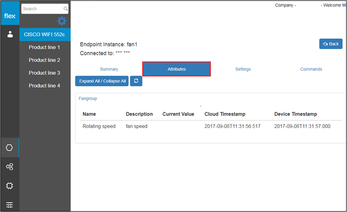Switch to the Attributes tab
Image resolution: width=347 pixels, height=212 pixels.
176,69
